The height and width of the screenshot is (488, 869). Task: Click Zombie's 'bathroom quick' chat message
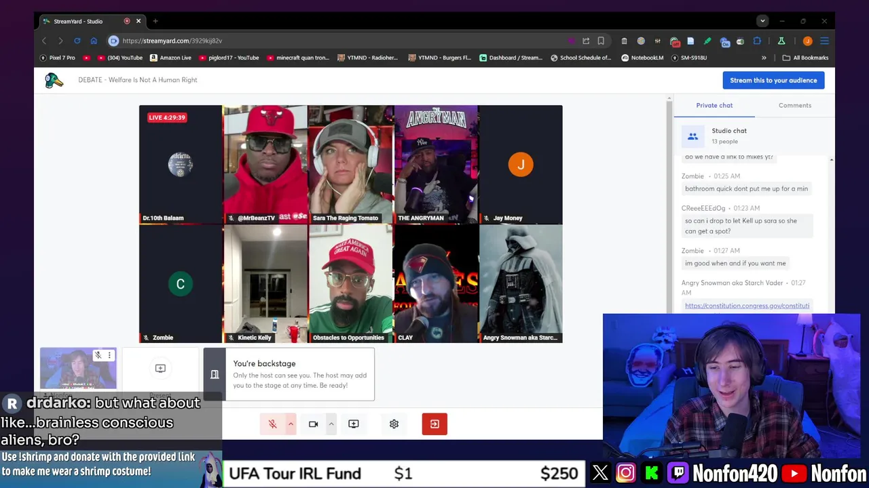pyautogui.click(x=746, y=188)
